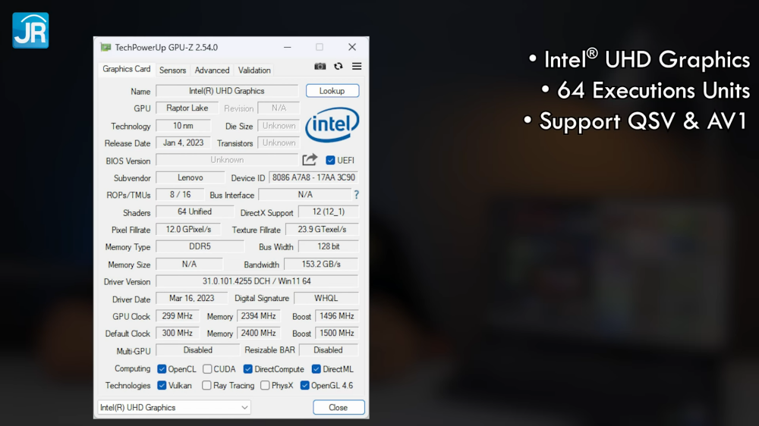
Task: Click the Device ID value field
Action: coord(313,177)
